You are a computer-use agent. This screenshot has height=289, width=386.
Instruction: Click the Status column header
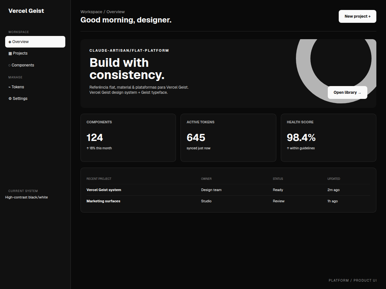pyautogui.click(x=278, y=179)
